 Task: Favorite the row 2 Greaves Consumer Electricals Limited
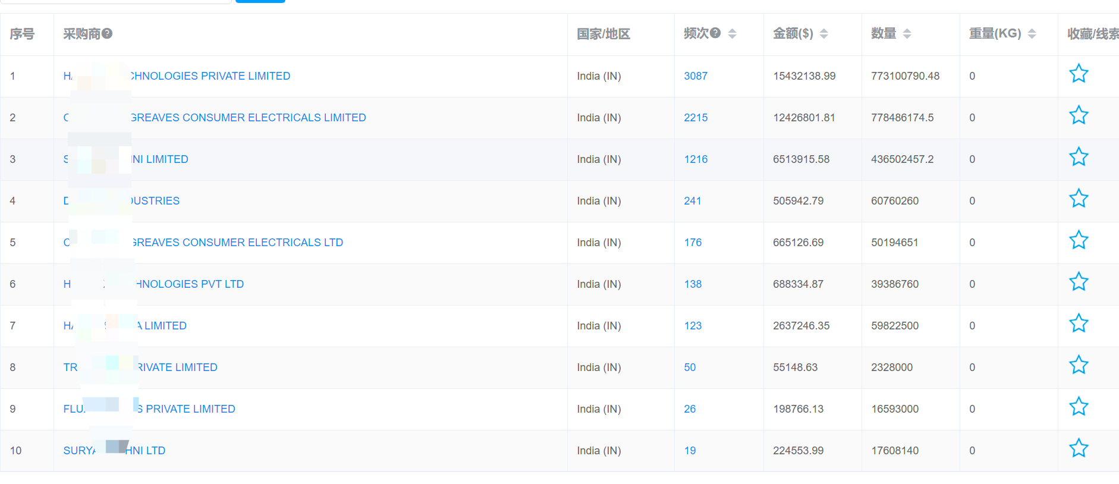[1079, 115]
